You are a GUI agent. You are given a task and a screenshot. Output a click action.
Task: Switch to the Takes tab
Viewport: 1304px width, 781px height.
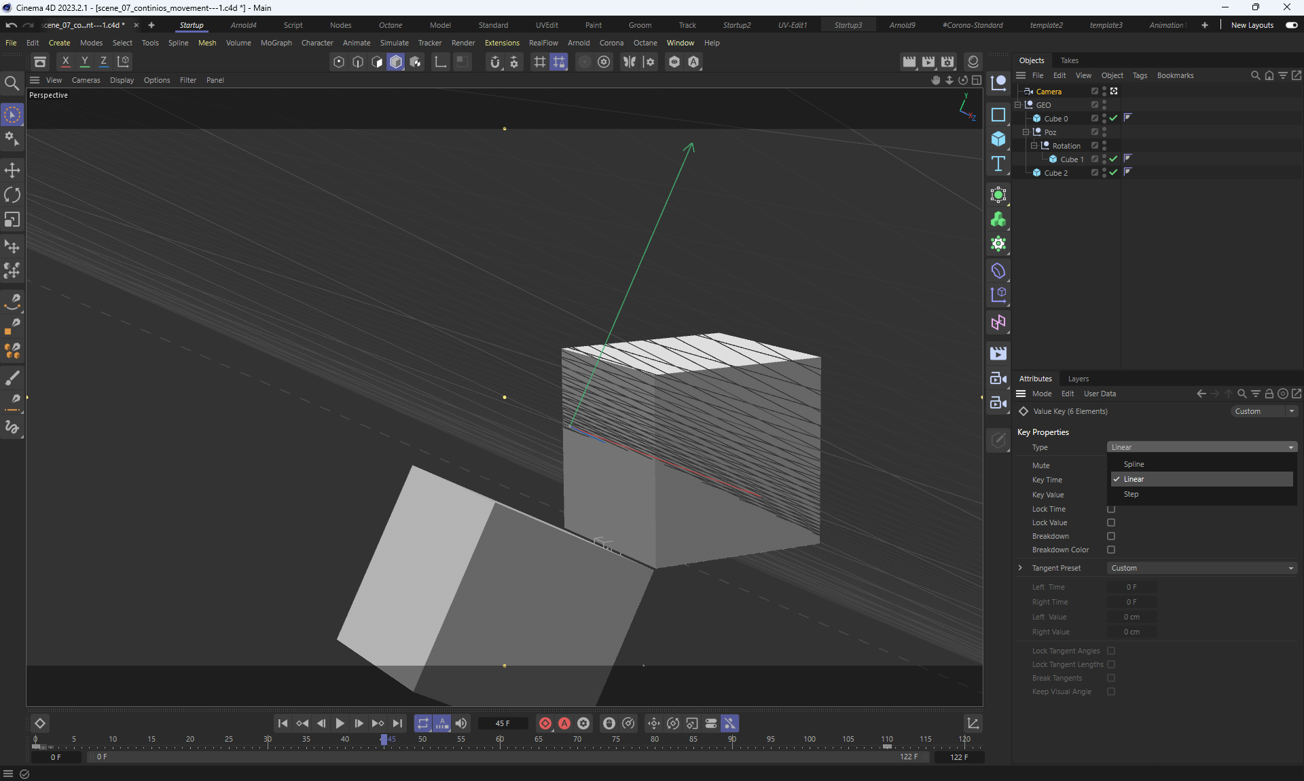point(1069,60)
